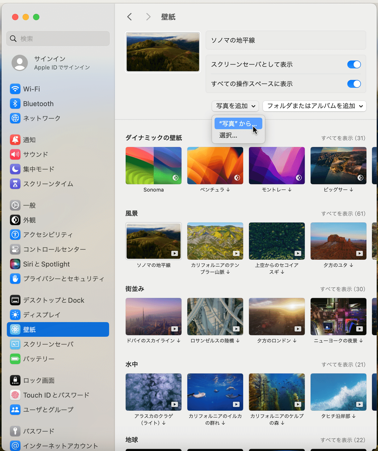Viewport: 378px width, 451px height.
Task: Click the Apple ID avatar icon
Action: click(x=20, y=63)
